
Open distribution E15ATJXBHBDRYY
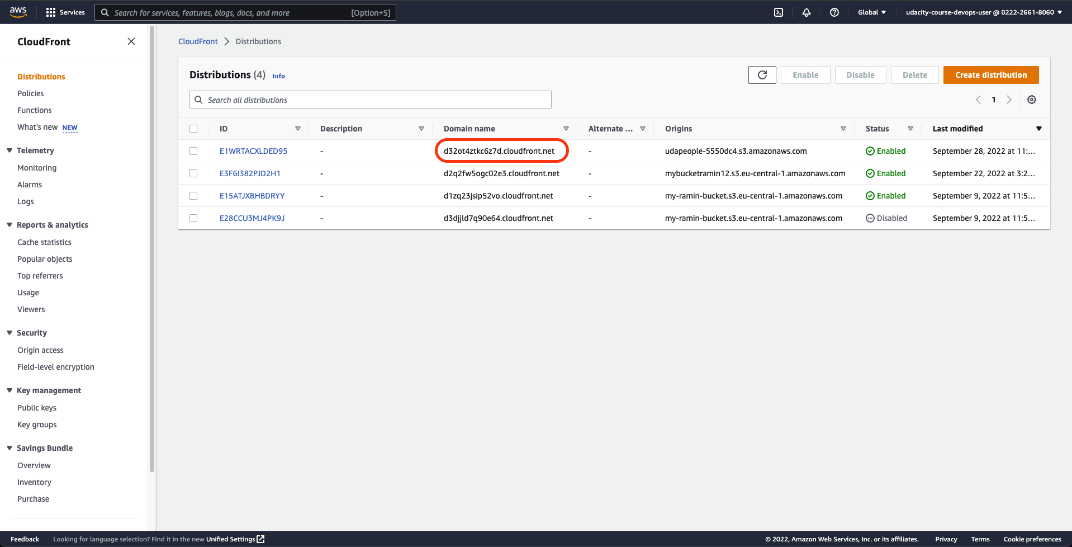click(252, 196)
